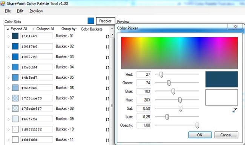The width and height of the screenshot is (245, 145).
Task: Open the Preview menu
Action: [36, 11]
